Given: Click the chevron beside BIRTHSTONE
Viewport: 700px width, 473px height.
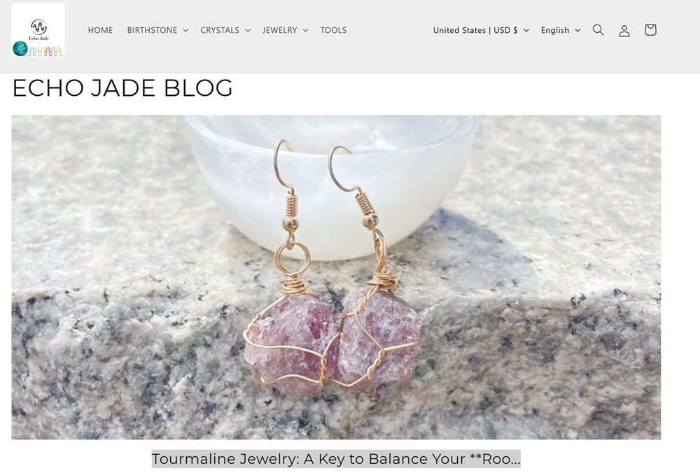Looking at the screenshot, I should (x=185, y=30).
